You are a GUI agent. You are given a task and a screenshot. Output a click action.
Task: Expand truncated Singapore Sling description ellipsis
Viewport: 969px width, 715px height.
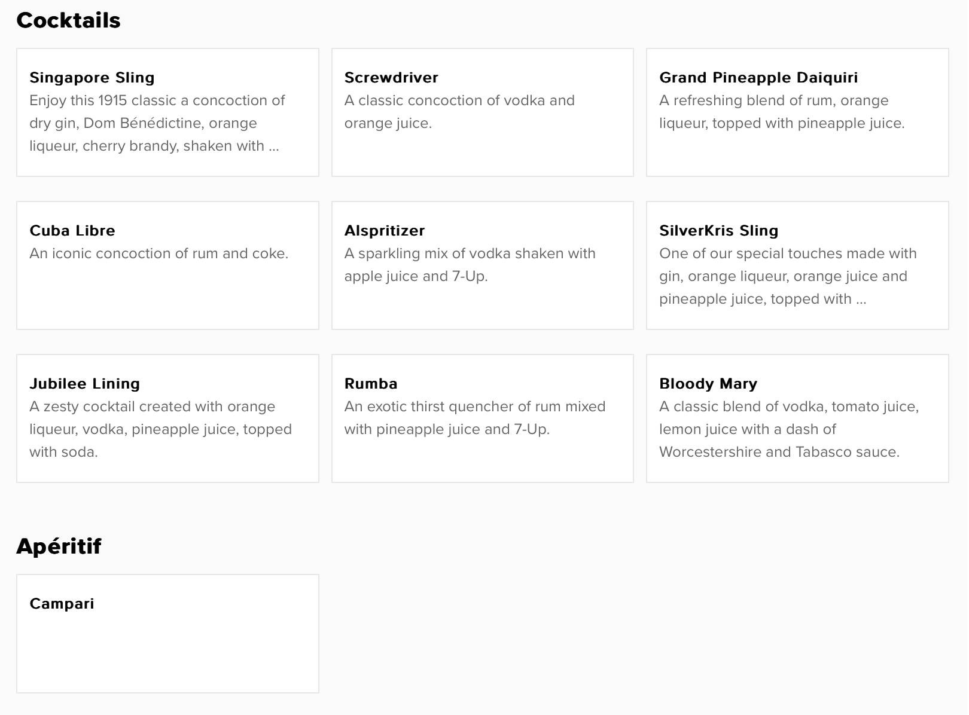(x=273, y=146)
